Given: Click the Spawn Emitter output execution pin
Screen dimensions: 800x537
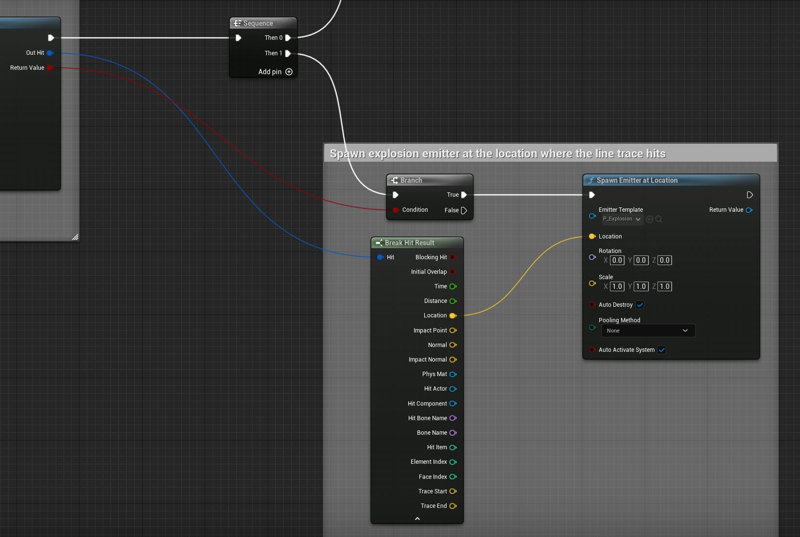Looking at the screenshot, I should click(x=750, y=195).
